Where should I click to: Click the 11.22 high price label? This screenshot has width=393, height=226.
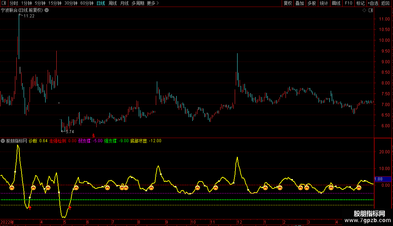pos(29,16)
